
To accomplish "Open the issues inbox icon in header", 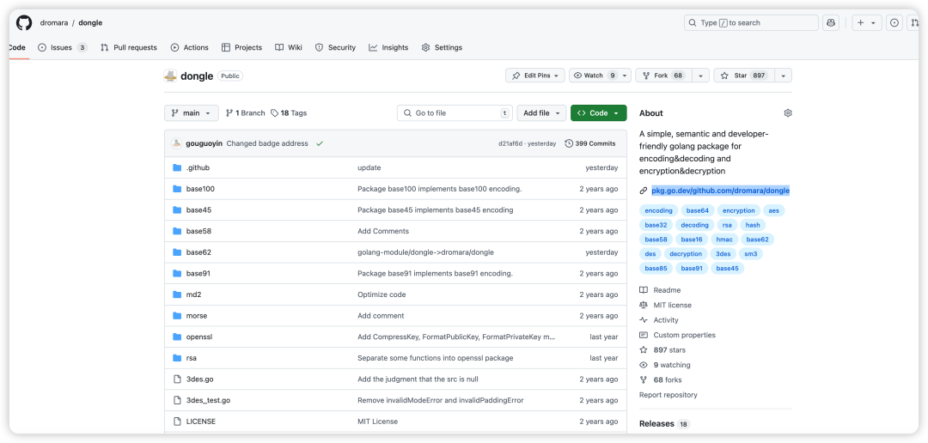I will click(x=894, y=23).
